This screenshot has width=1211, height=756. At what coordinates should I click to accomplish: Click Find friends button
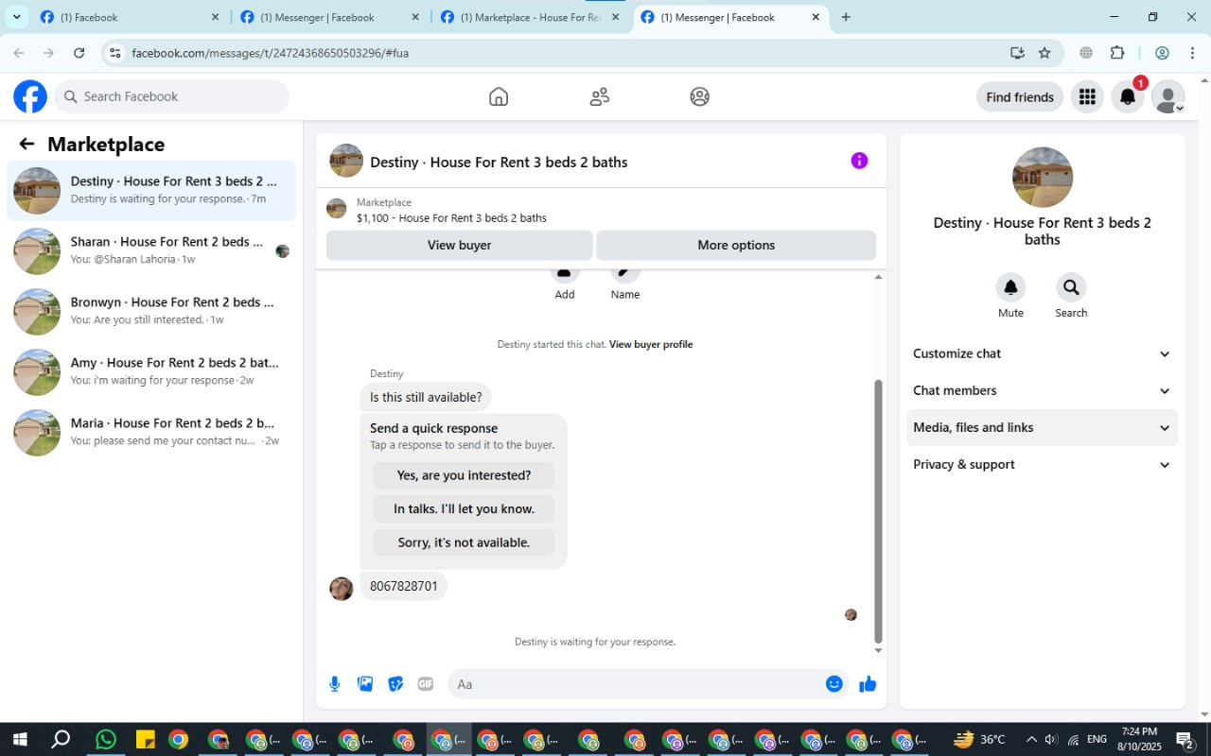(x=1020, y=96)
